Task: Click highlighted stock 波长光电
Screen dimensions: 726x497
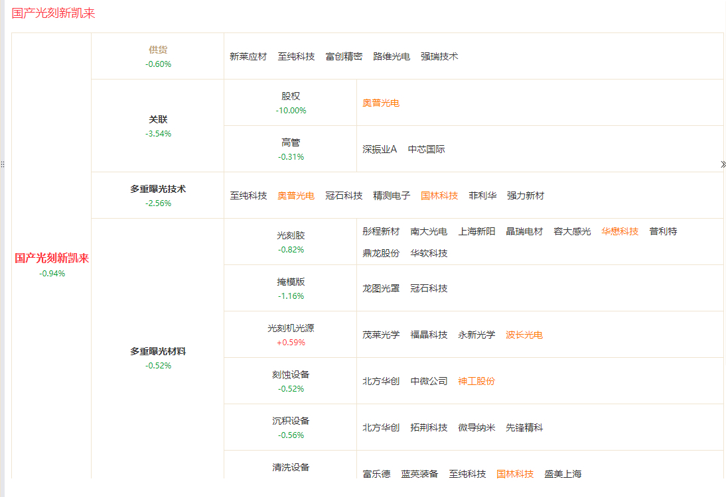Action: pos(524,335)
